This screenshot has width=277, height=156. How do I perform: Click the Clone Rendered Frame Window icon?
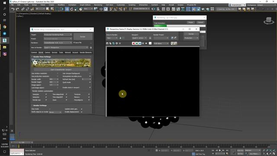pyautogui.click(x=113, y=43)
